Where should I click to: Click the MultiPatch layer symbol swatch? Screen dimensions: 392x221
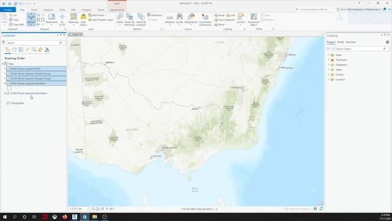point(9,88)
